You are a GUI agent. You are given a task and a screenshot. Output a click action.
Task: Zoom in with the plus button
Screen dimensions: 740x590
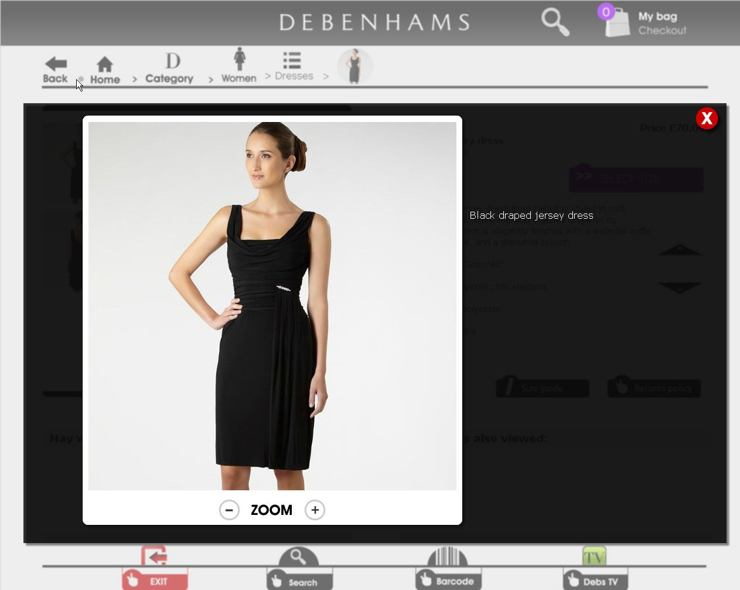pyautogui.click(x=315, y=510)
